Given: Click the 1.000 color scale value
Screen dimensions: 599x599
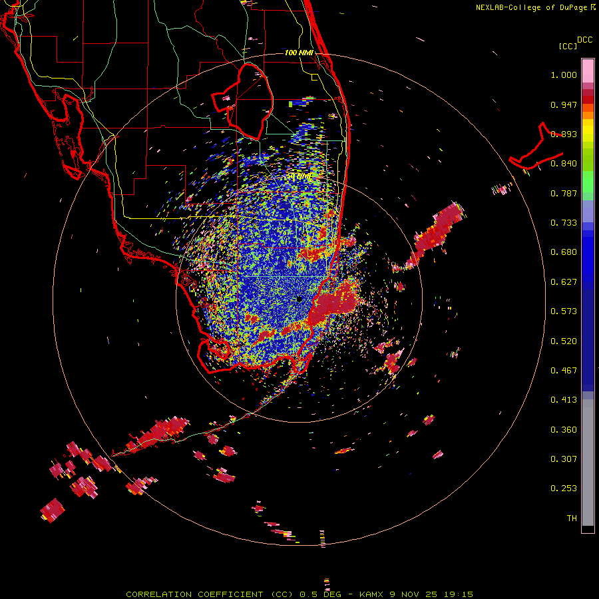Looking at the screenshot, I should [564, 75].
